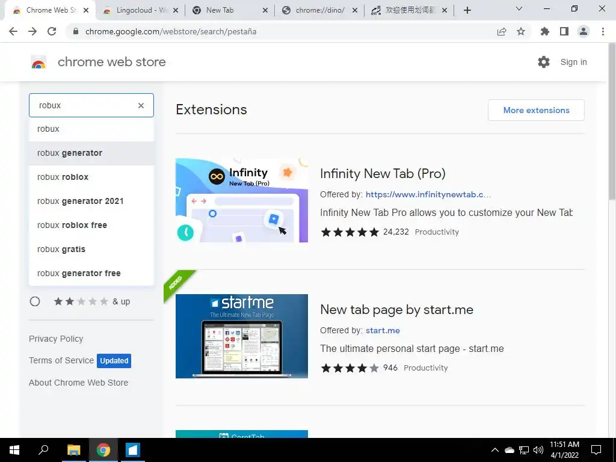Viewport: 616px width, 462px height.
Task: Click the chrome web store header title
Action: click(x=111, y=62)
